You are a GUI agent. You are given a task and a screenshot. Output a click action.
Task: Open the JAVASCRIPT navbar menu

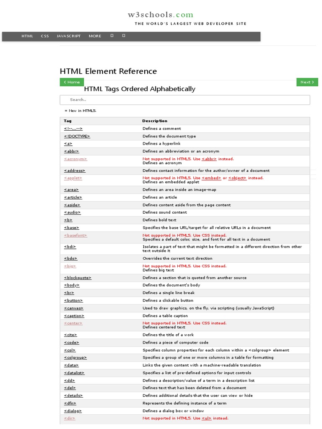(x=69, y=36)
